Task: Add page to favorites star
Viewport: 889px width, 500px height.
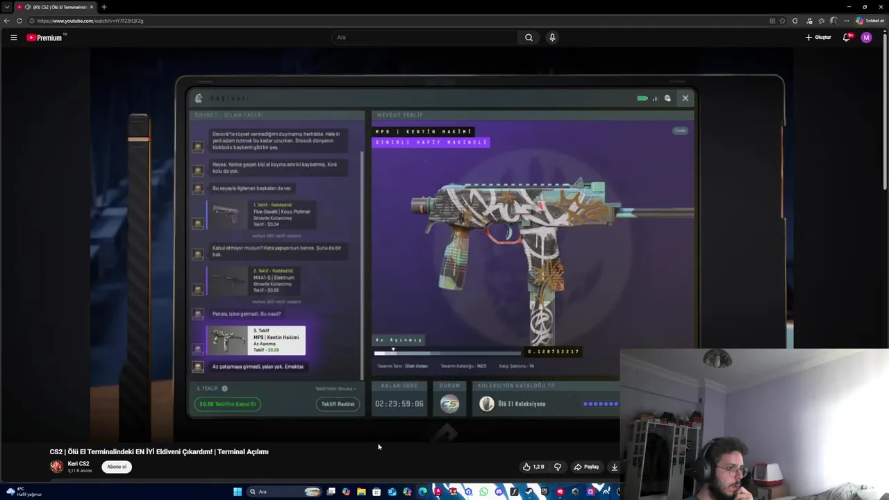Action: tap(783, 21)
